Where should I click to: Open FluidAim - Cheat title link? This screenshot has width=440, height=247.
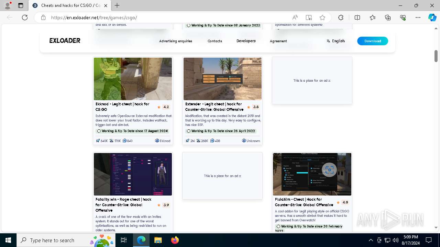304,202
